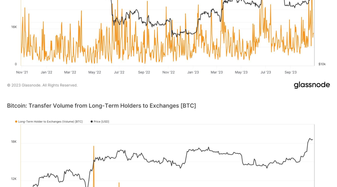Image resolution: width=337 pixels, height=187 pixels.
Task: Click the Price [USD] legend label
Action: click(x=101, y=121)
